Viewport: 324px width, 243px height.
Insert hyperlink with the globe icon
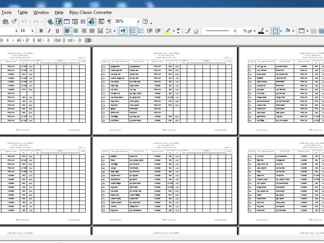[x=50, y=21]
